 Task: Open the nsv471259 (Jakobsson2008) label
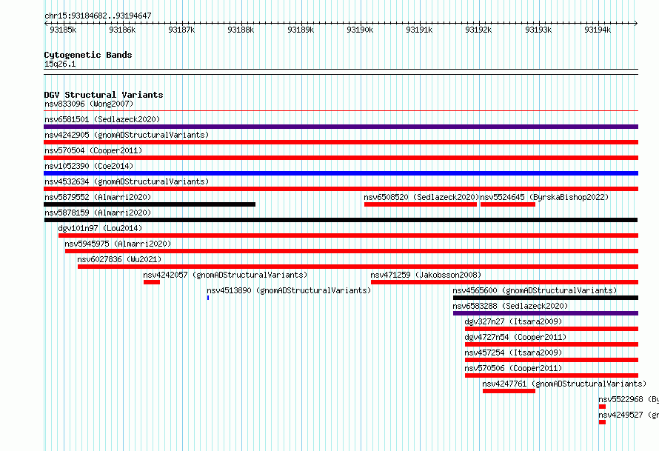(426, 275)
